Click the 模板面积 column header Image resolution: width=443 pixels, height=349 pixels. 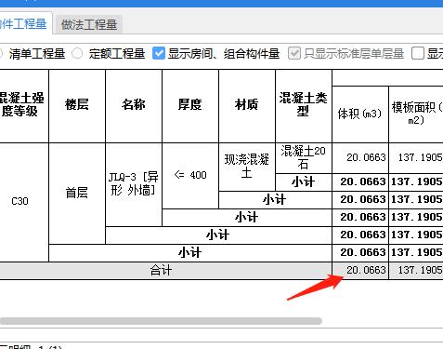point(416,114)
